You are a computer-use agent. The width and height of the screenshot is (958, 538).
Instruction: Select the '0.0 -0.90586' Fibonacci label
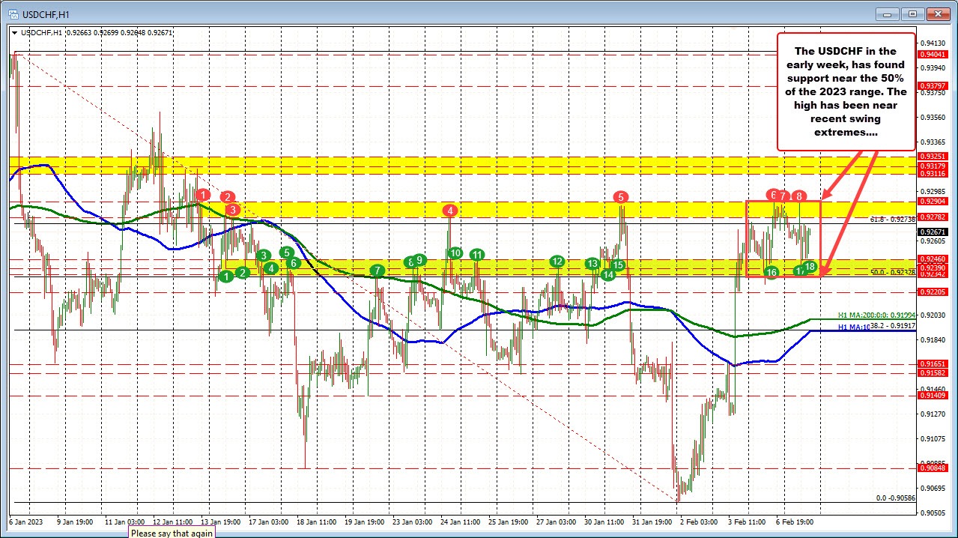pyautogui.click(x=895, y=498)
